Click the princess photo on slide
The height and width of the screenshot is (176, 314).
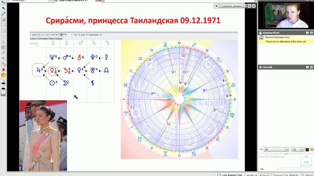click(x=43, y=135)
